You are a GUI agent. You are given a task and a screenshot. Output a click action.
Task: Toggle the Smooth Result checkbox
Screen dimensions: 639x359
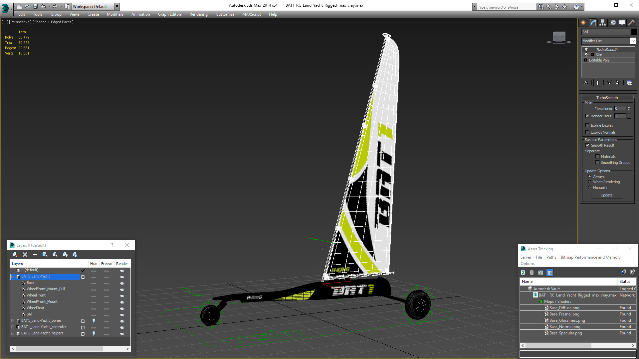tap(587, 145)
